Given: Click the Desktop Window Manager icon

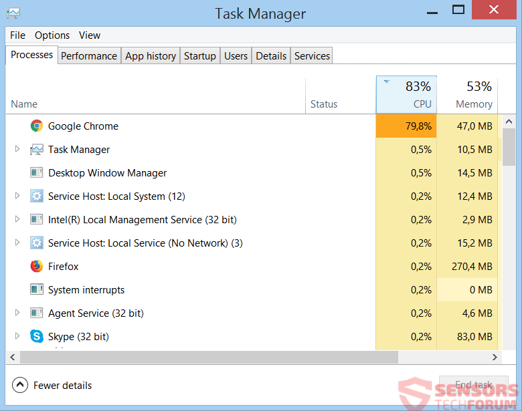Looking at the screenshot, I should [x=37, y=173].
